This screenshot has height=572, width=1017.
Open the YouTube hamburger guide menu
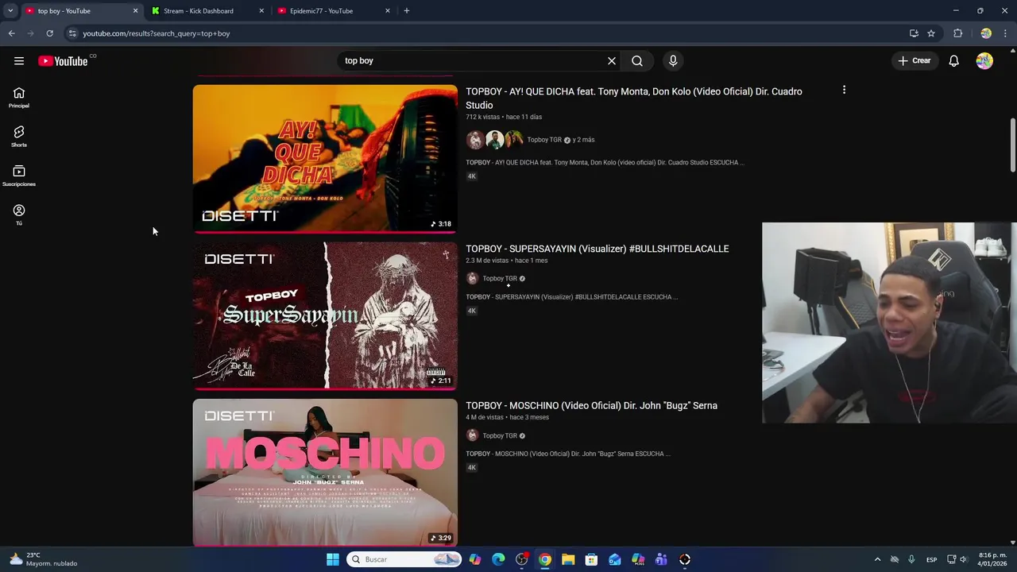19,61
